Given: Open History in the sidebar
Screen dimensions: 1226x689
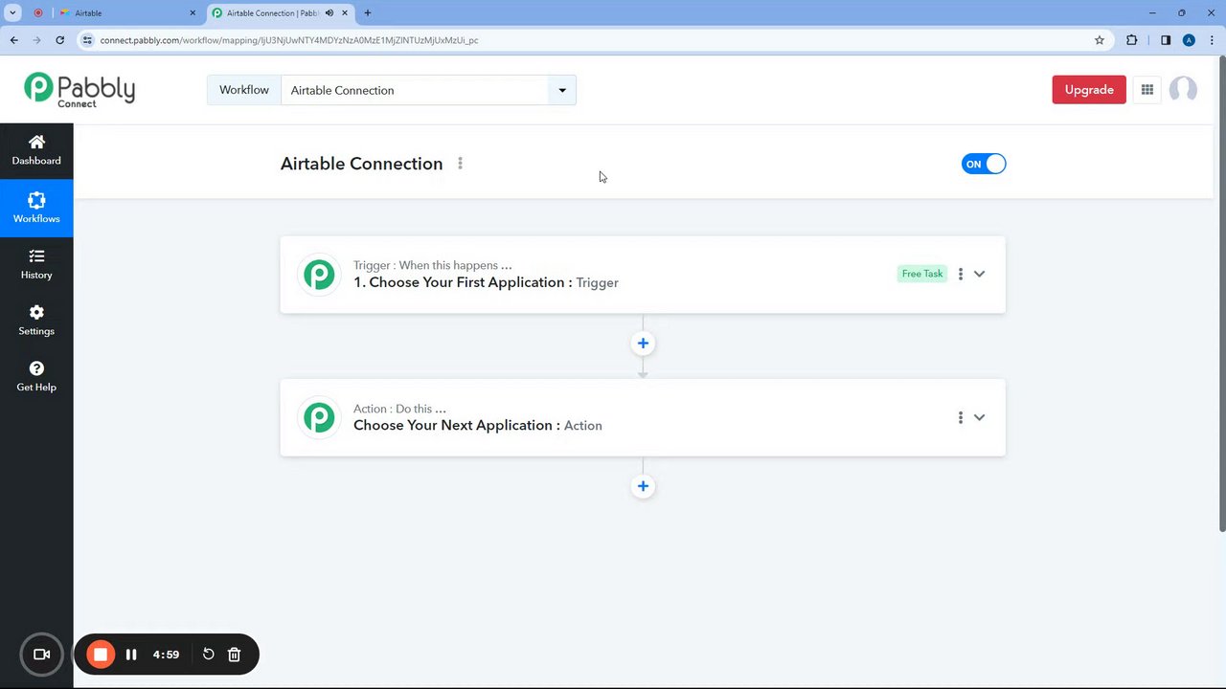Looking at the screenshot, I should point(36,264).
